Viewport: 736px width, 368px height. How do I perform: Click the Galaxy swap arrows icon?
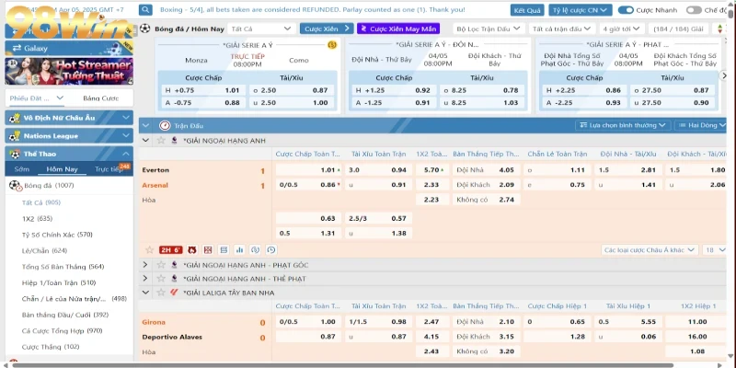[x=17, y=48]
